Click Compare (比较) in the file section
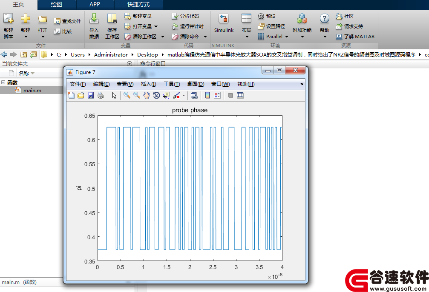Image resolution: width=429 pixels, height=292 pixels. [63, 31]
